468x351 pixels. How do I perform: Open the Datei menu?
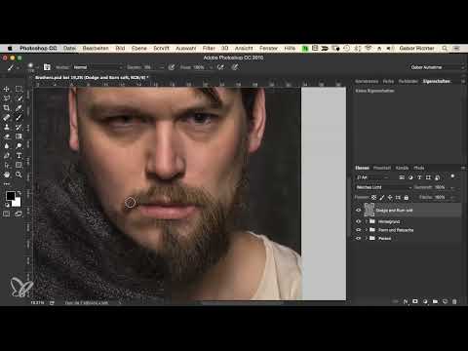(x=69, y=48)
